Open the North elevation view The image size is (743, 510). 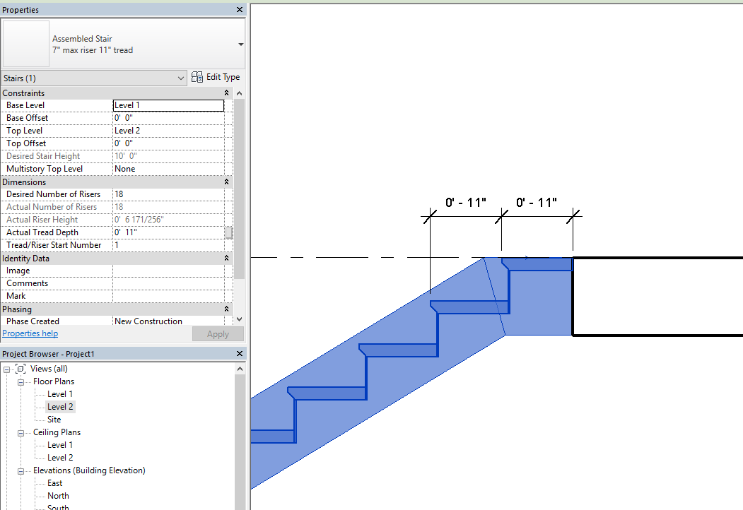[58, 496]
